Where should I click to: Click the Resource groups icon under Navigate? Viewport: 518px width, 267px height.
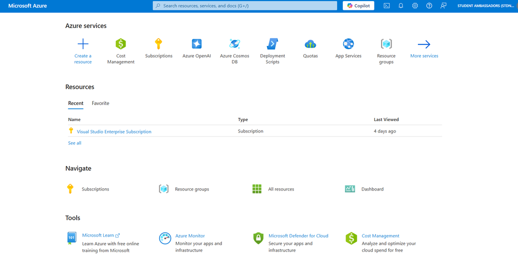163,189
